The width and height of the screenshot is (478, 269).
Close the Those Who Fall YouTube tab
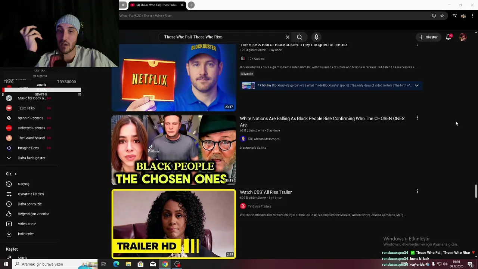click(x=182, y=5)
